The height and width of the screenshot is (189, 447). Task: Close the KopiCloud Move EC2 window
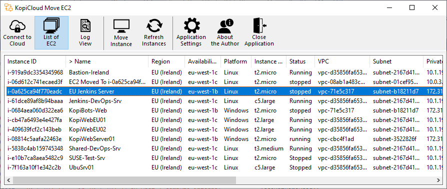point(434,7)
